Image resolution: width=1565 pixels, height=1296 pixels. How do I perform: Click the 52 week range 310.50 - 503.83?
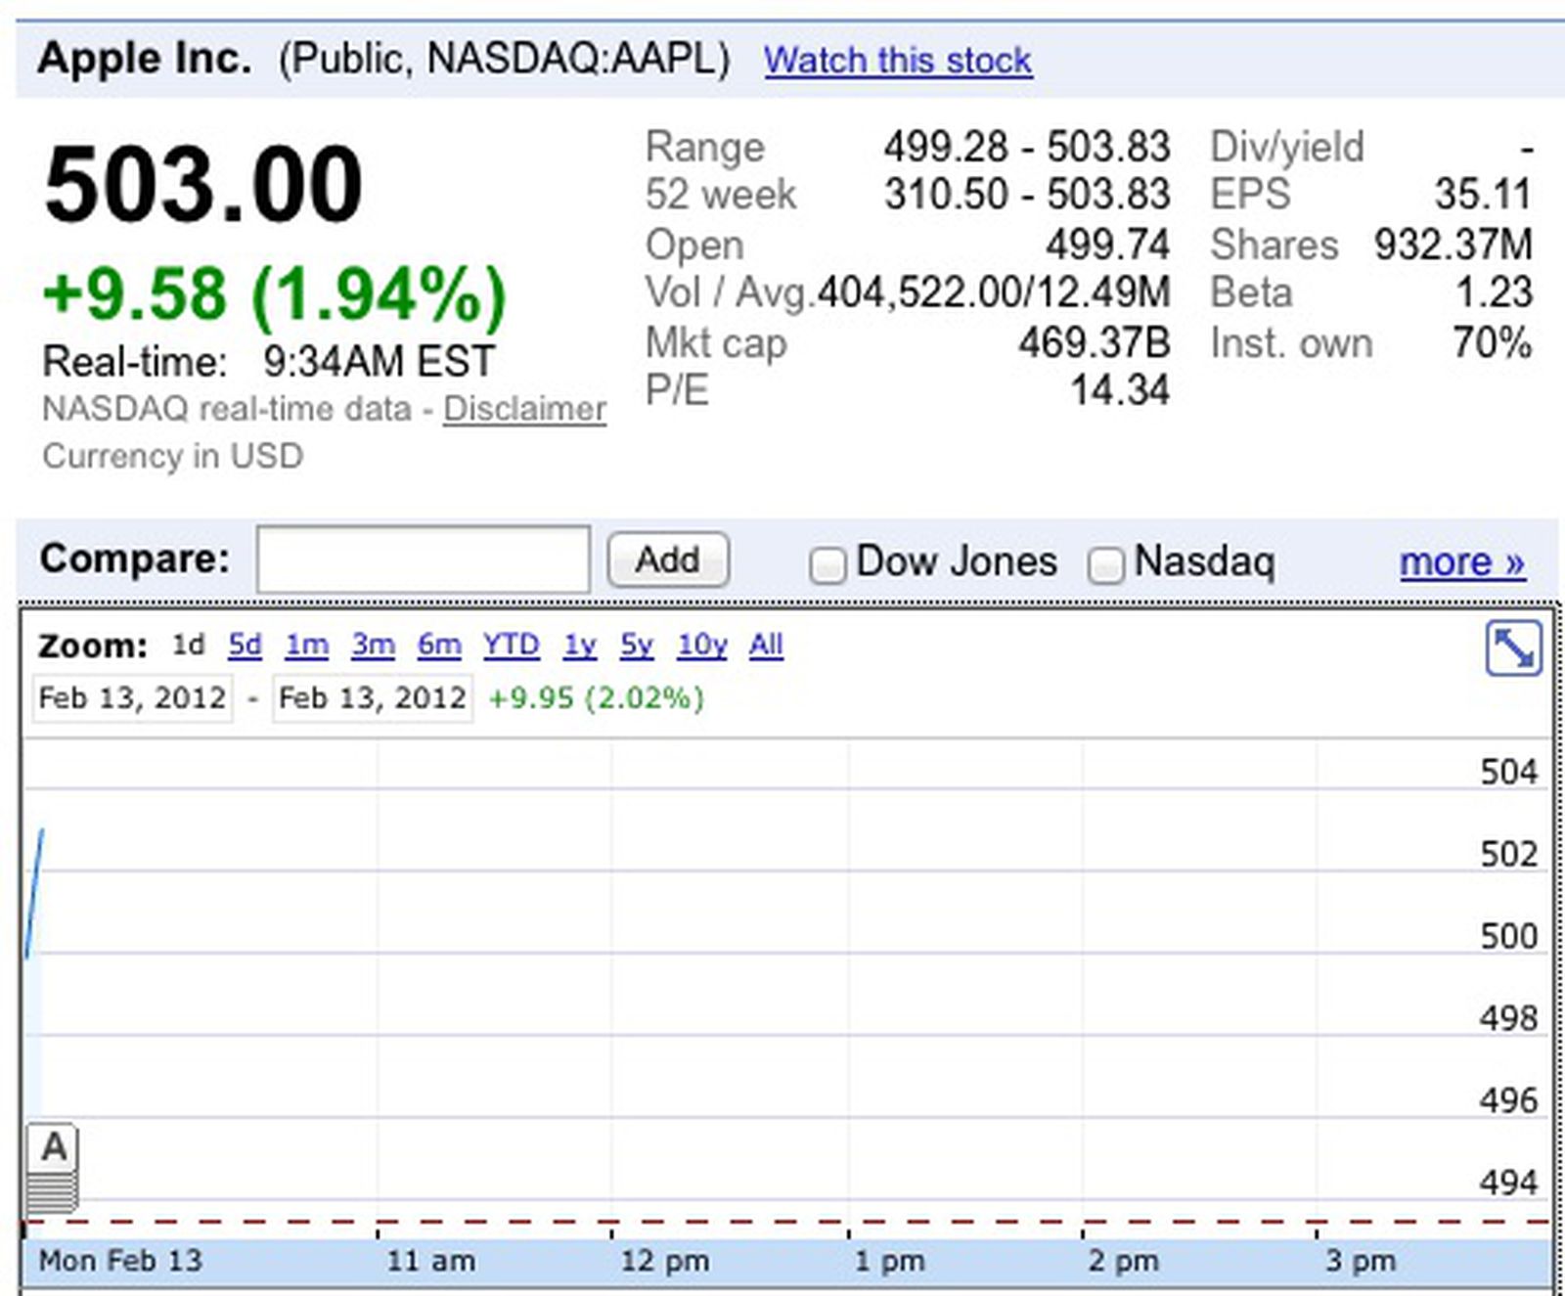[1027, 194]
